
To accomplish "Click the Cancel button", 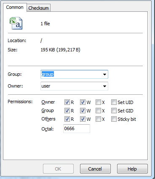I will point(95,169).
